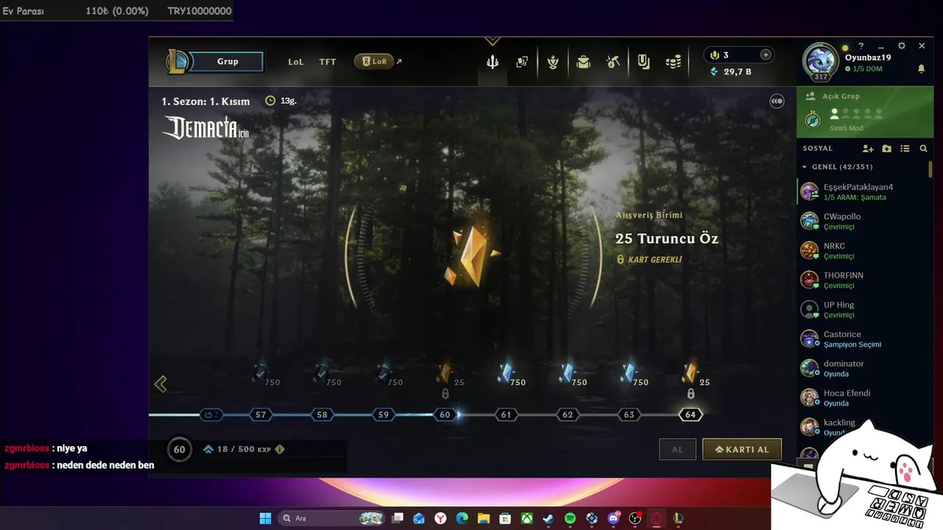Select friend Hoca Efendi
The height and width of the screenshot is (530, 943).
click(862, 397)
